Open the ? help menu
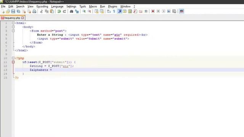244x137 pixels. 134,6
